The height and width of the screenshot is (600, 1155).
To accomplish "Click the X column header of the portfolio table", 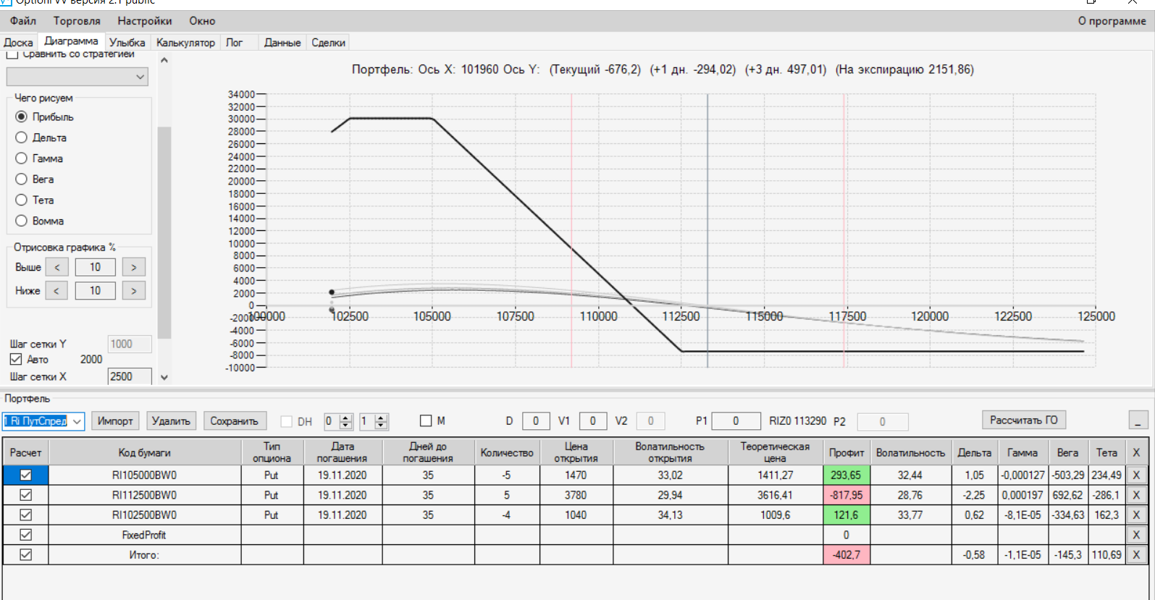I will [x=1136, y=452].
